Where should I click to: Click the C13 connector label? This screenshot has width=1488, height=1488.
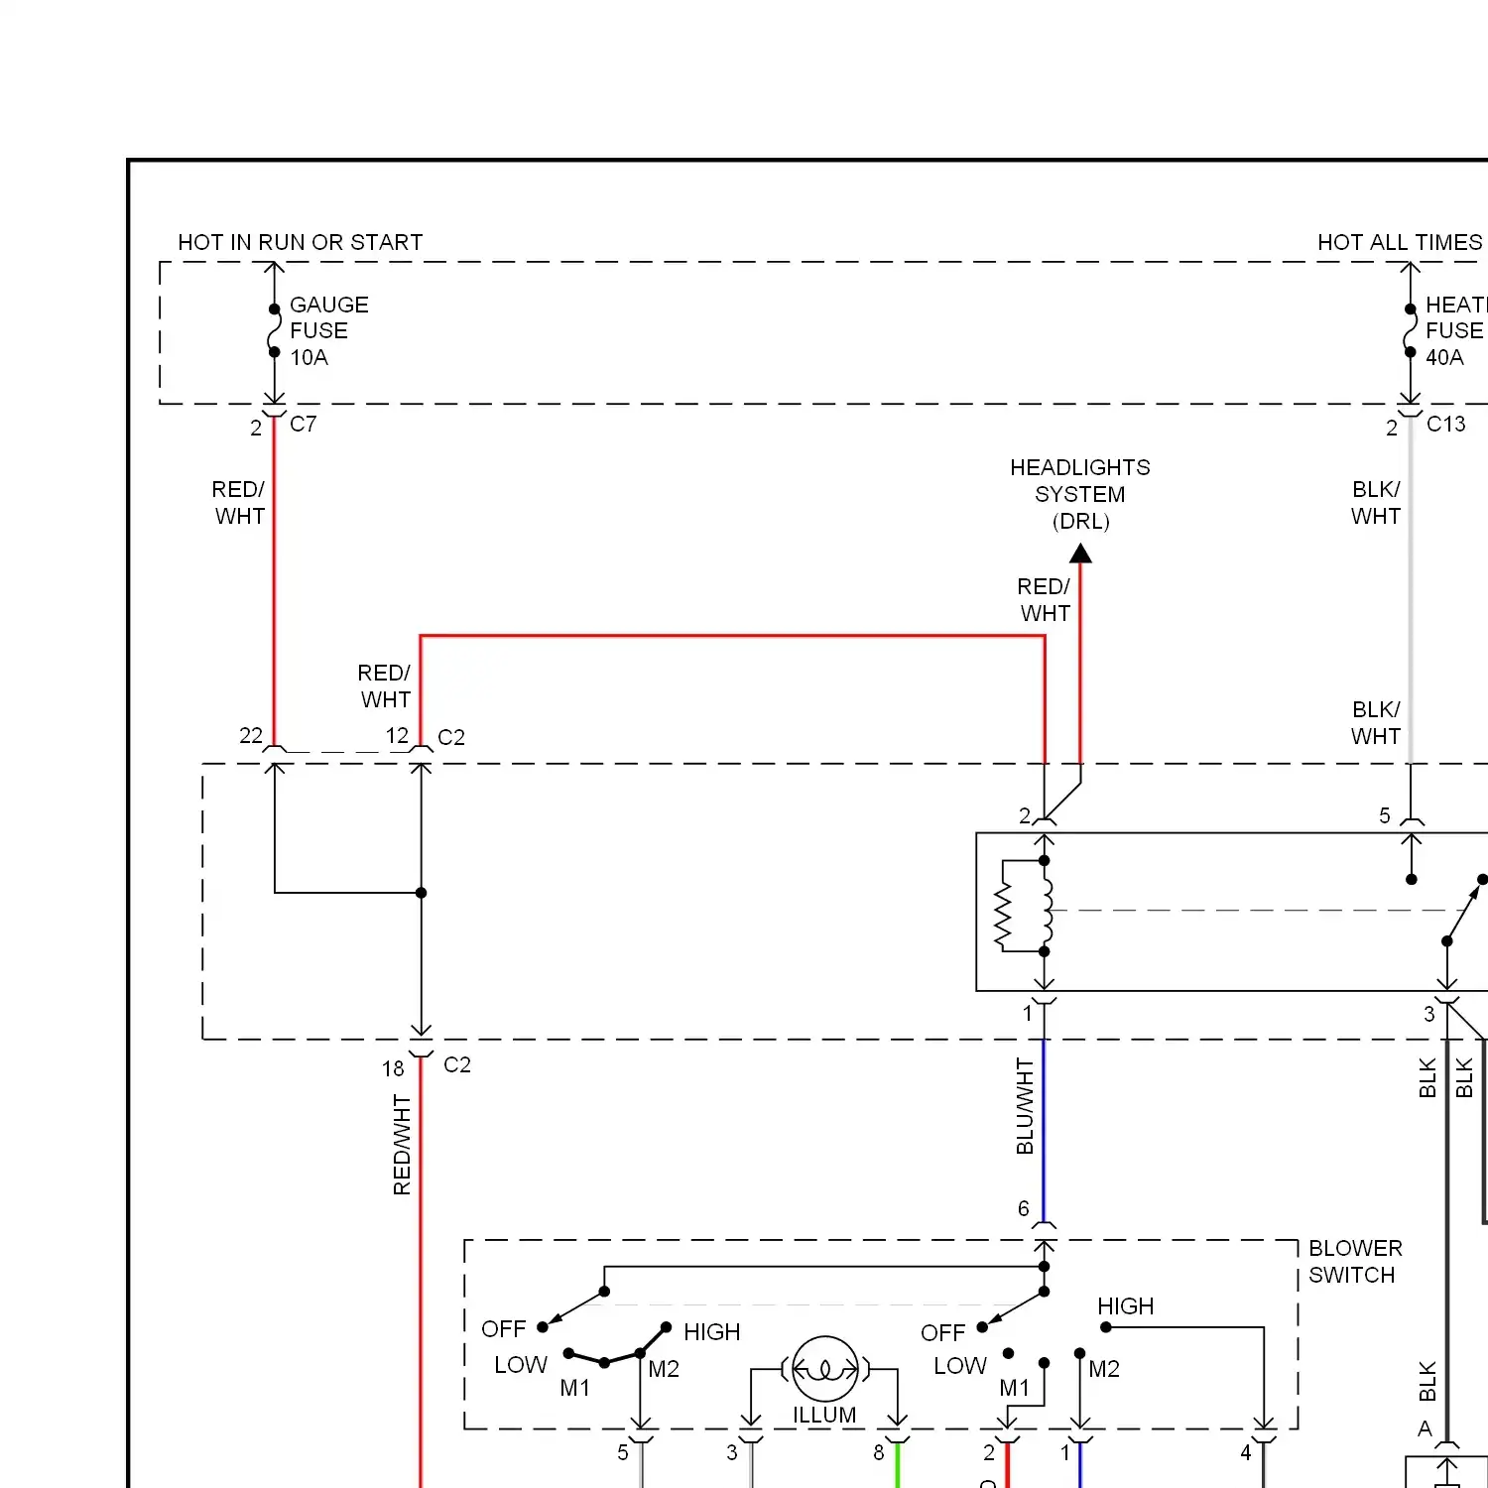1445,424
